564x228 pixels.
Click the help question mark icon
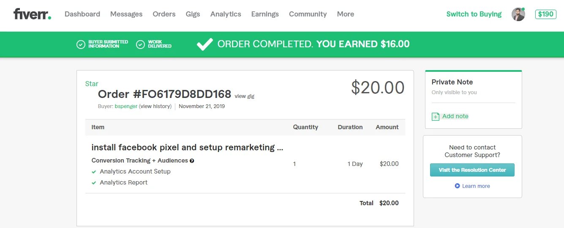pos(192,161)
